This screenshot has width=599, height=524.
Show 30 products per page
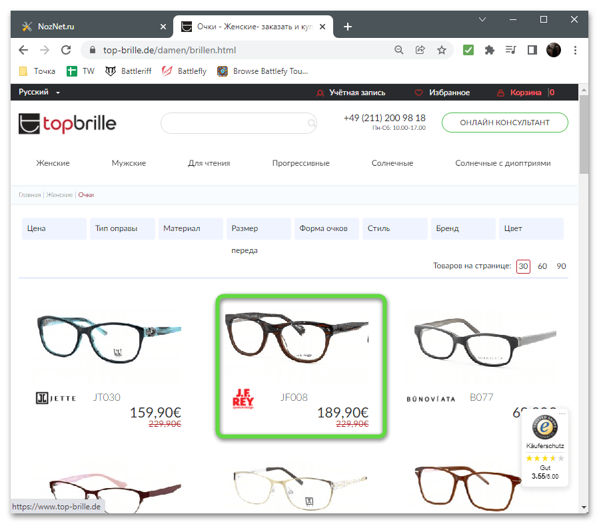(523, 266)
